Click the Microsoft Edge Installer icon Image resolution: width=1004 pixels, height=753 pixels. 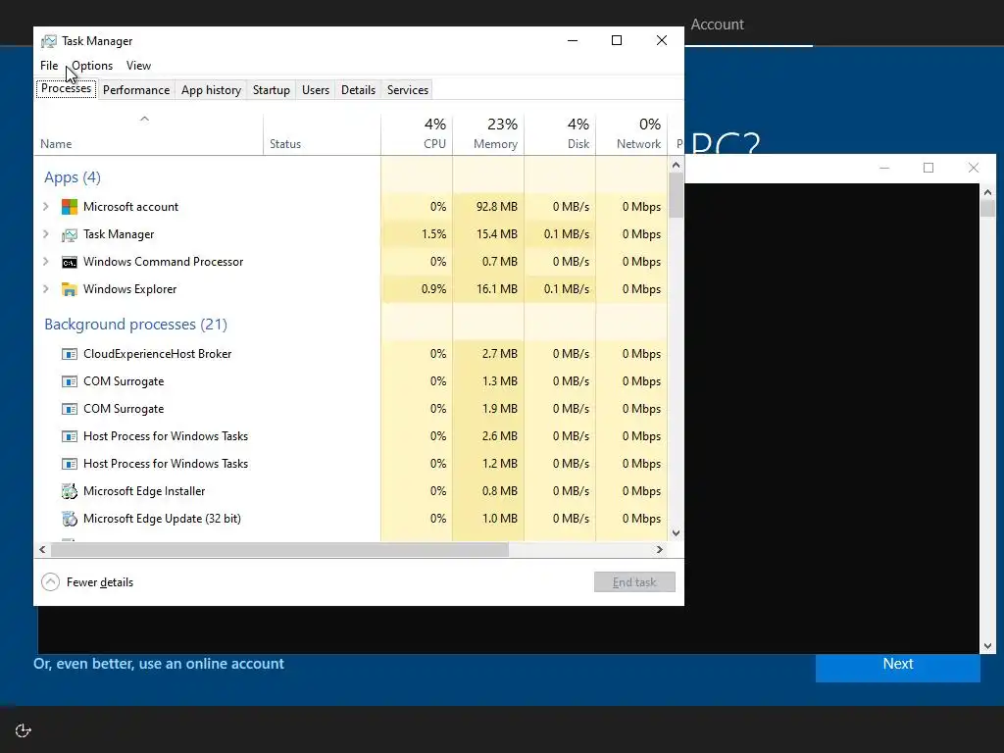pos(70,491)
